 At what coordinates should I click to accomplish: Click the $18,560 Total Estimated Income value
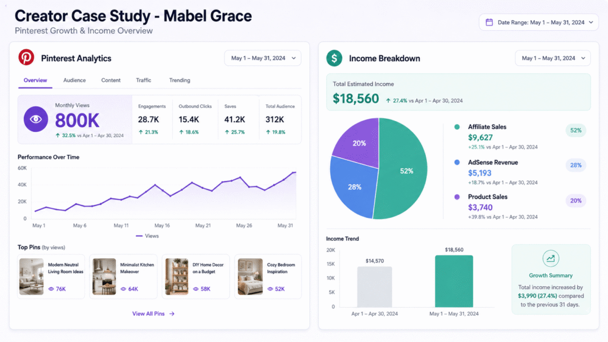[356, 99]
